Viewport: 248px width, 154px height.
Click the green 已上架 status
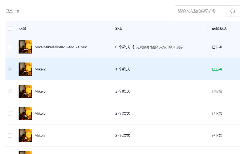pos(217,69)
